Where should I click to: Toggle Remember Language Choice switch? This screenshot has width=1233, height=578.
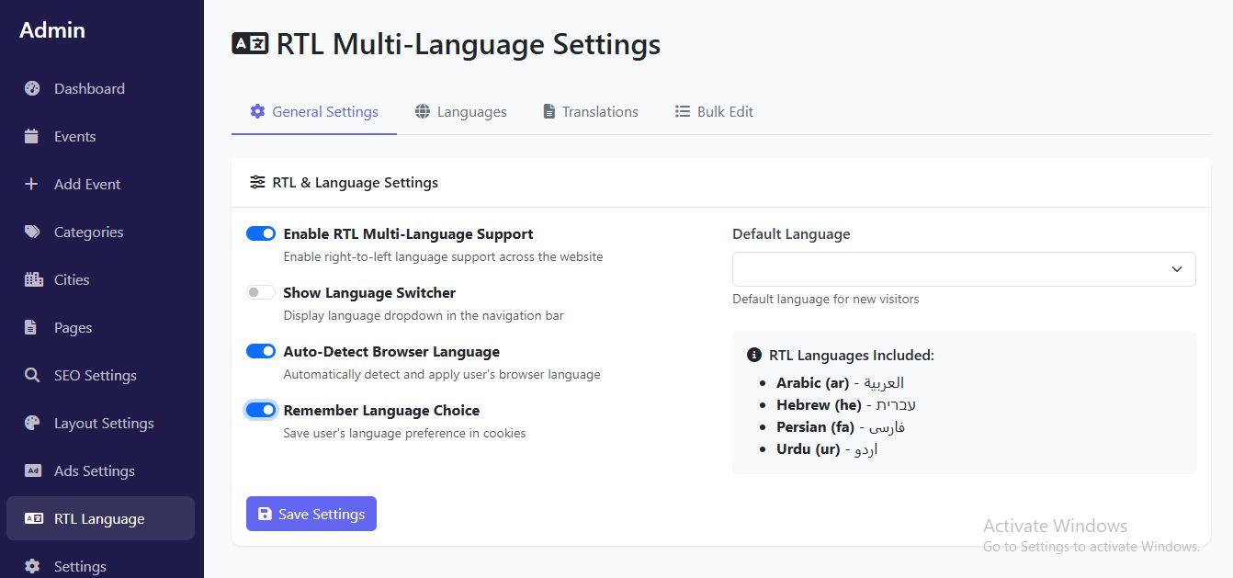[261, 411]
